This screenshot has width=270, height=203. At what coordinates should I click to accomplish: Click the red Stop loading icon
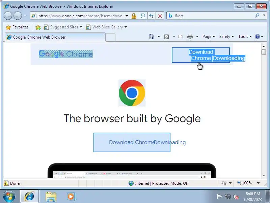tap(160, 16)
